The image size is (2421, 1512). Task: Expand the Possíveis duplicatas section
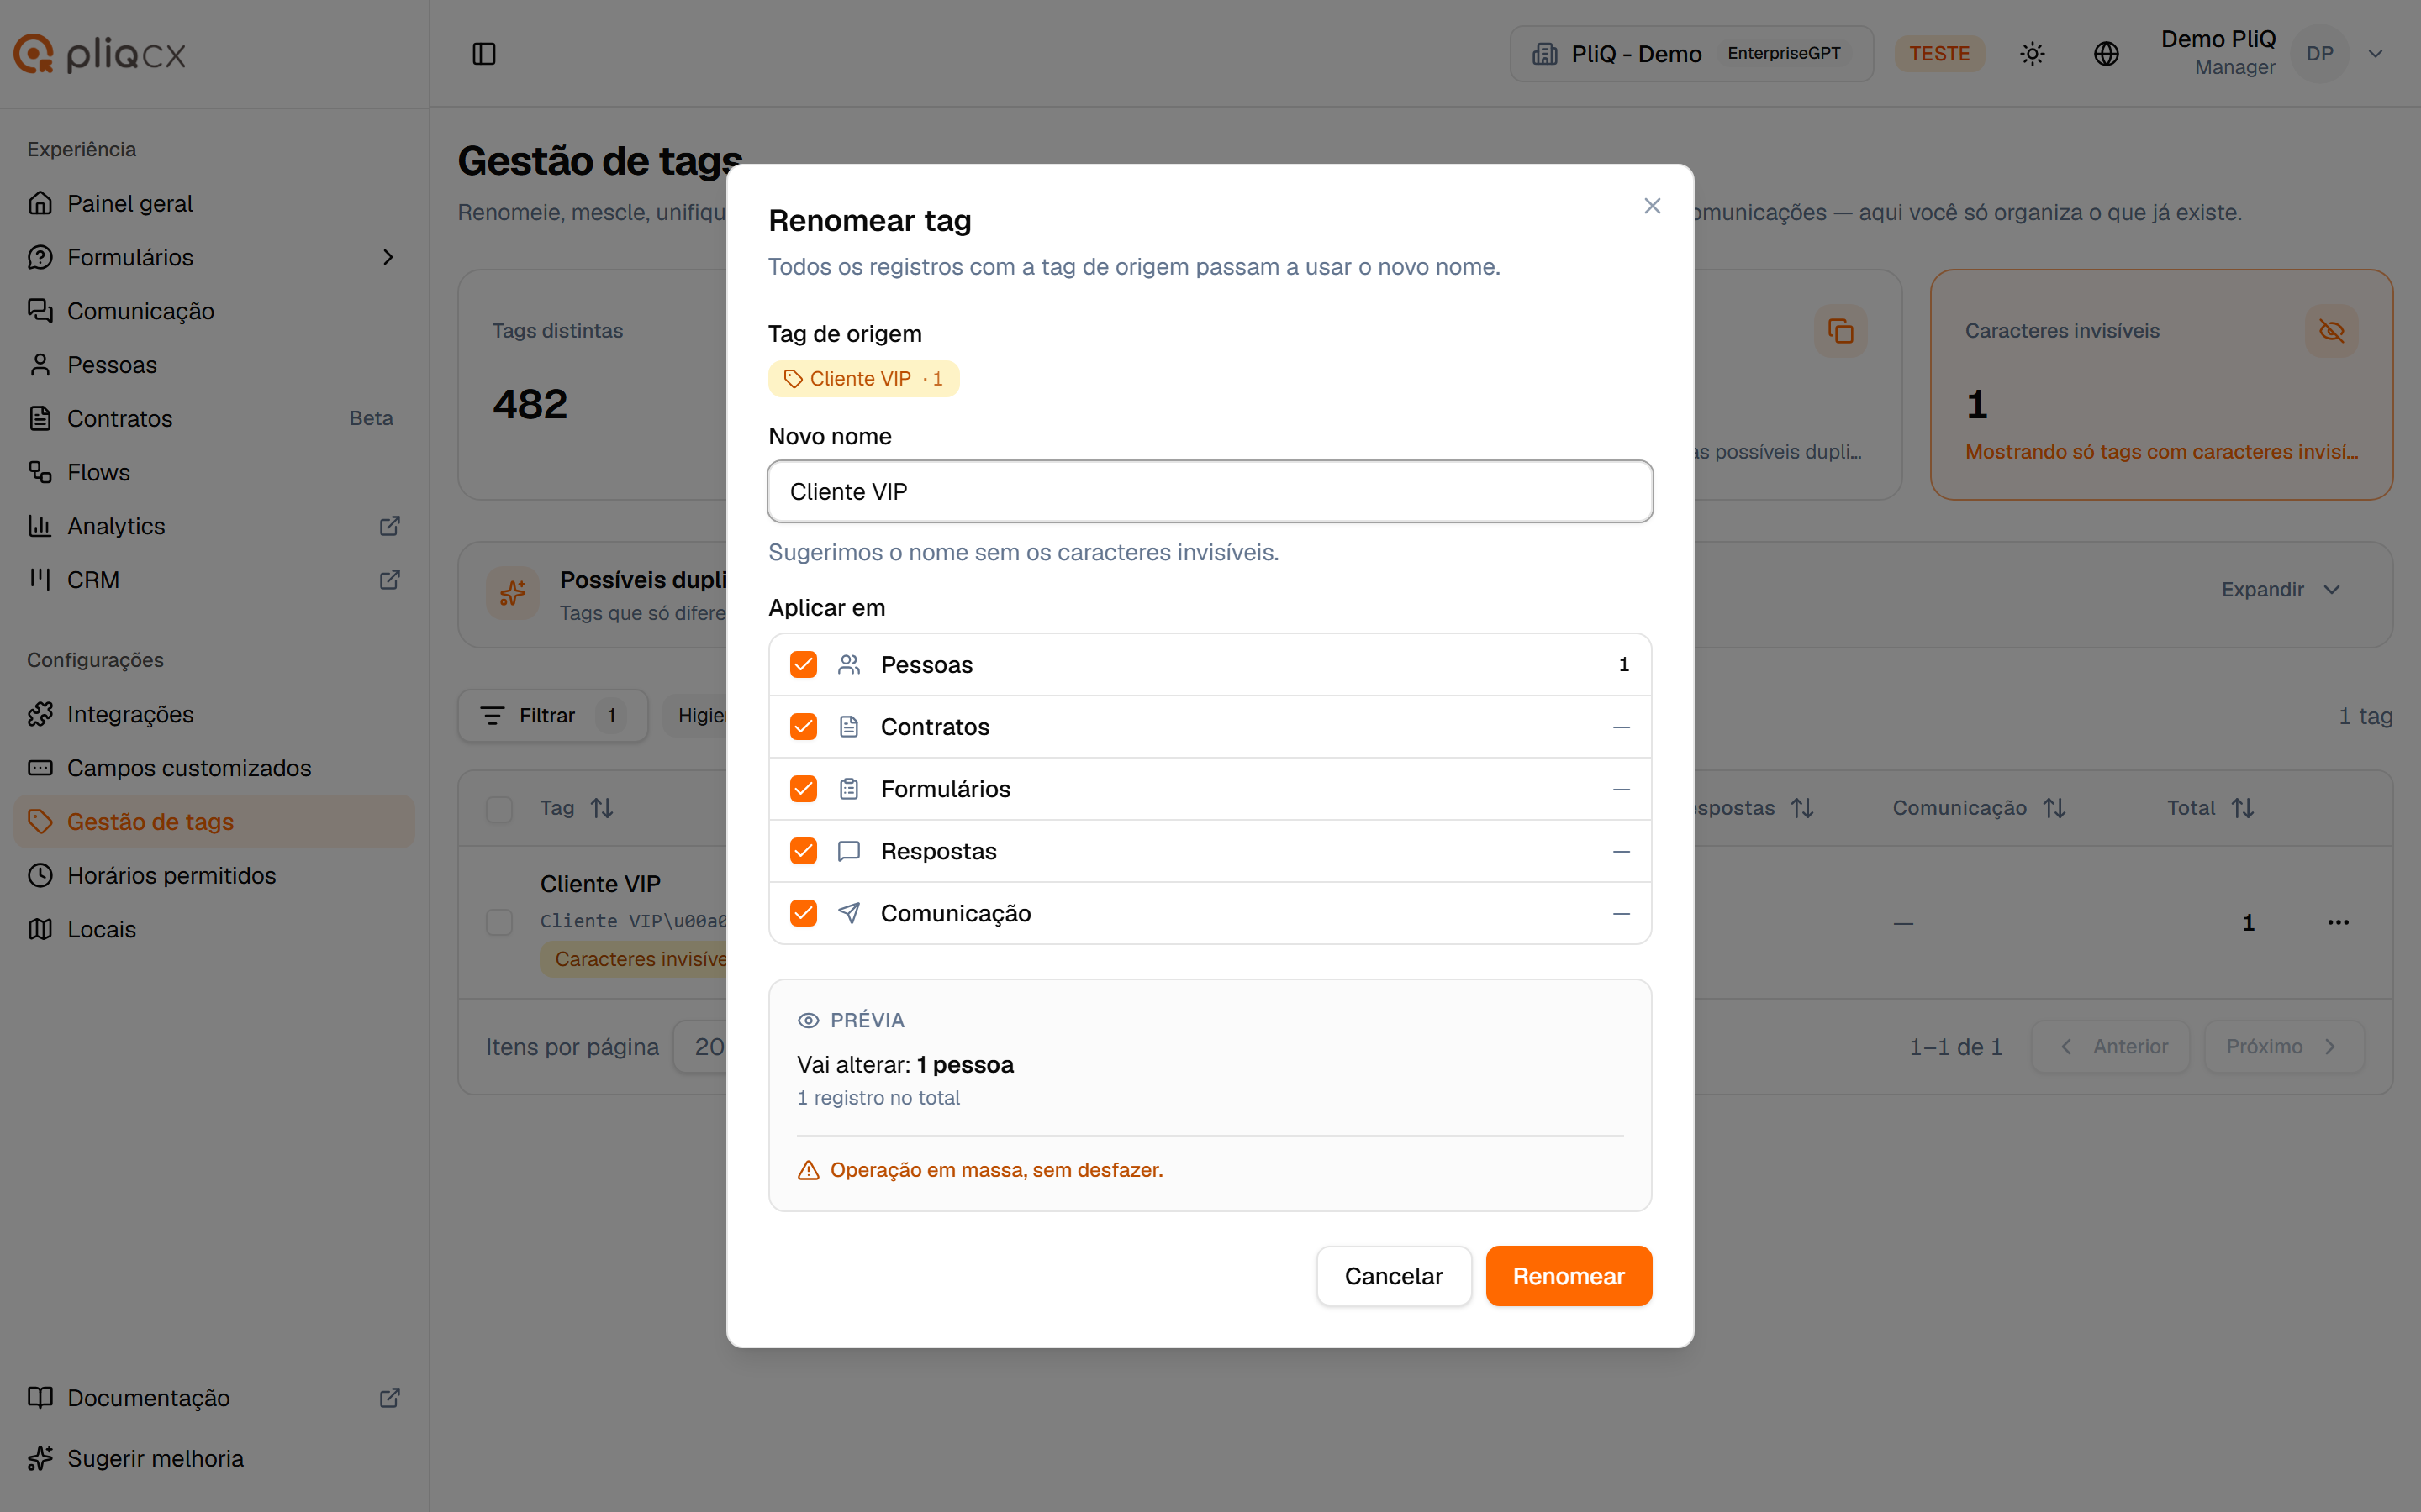pos(2281,590)
